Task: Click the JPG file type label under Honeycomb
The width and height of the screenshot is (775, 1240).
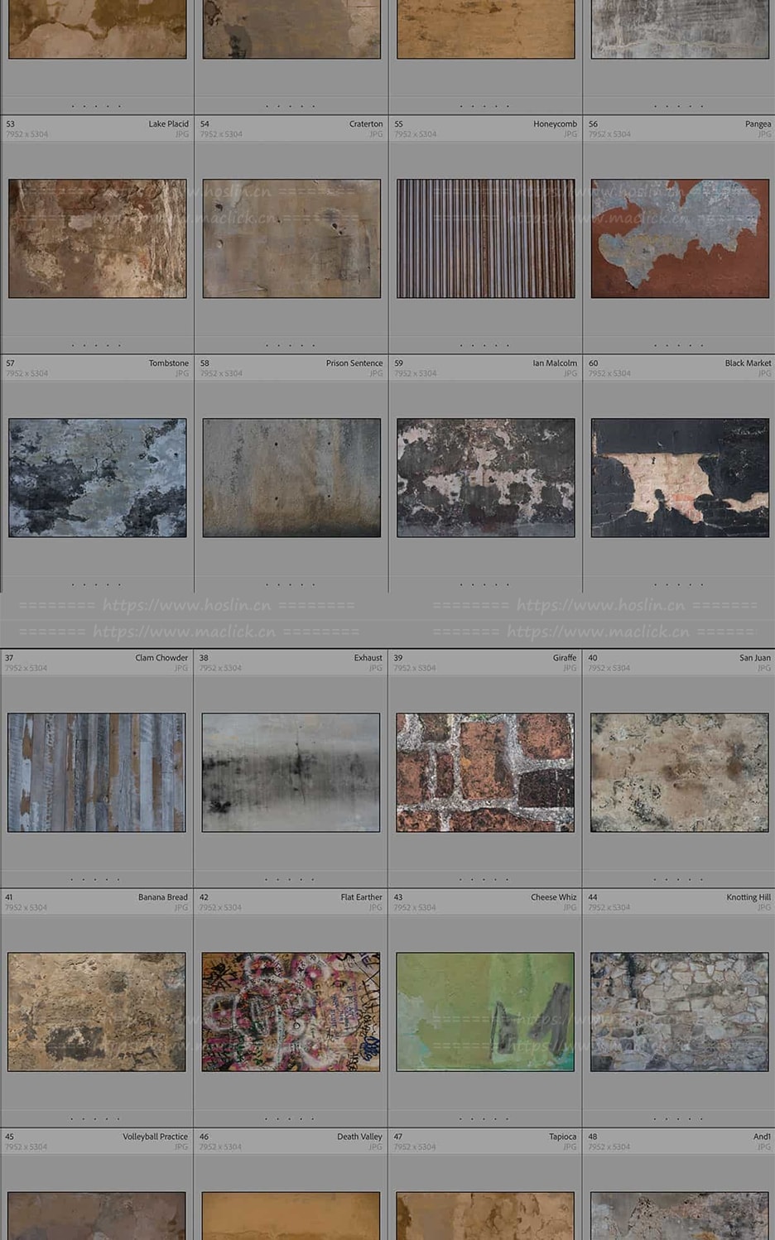Action: click(570, 134)
